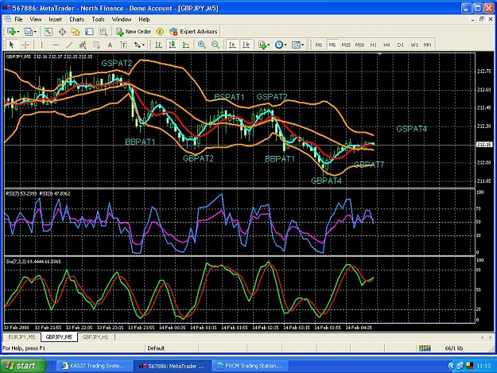Image resolution: width=497 pixels, height=373 pixels.
Task: Open the periodicity clock dropdown
Action: point(281,45)
